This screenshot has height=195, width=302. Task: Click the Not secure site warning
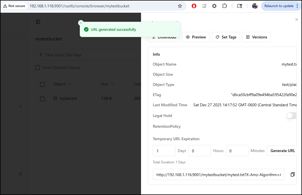[x=14, y=6]
